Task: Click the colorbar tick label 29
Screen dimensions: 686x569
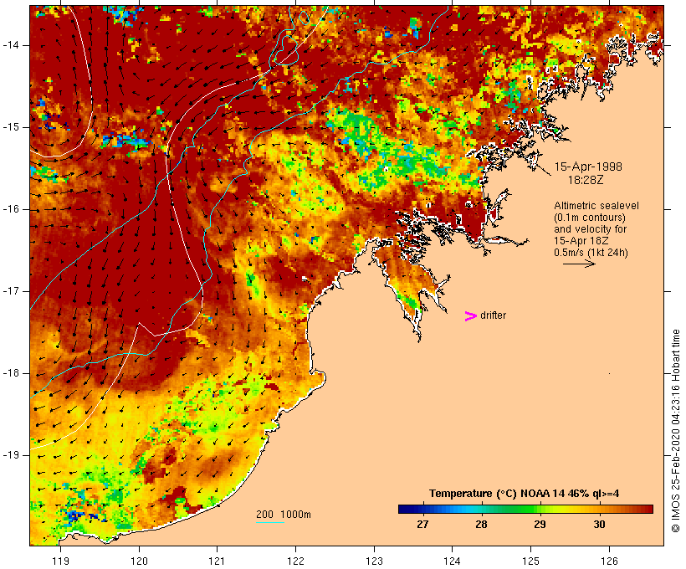Action: pos(540,525)
